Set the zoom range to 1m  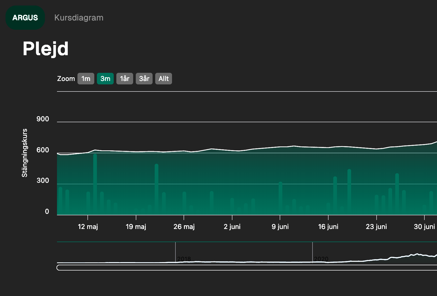click(x=86, y=79)
